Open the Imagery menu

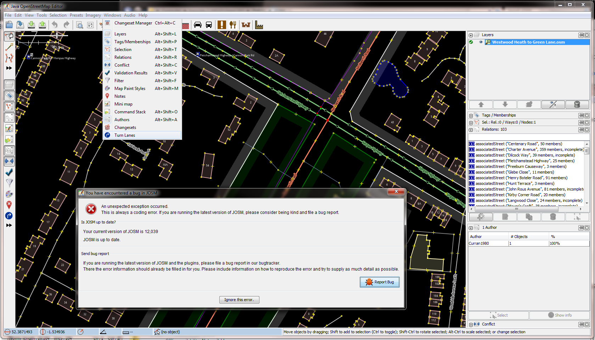pyautogui.click(x=93, y=15)
